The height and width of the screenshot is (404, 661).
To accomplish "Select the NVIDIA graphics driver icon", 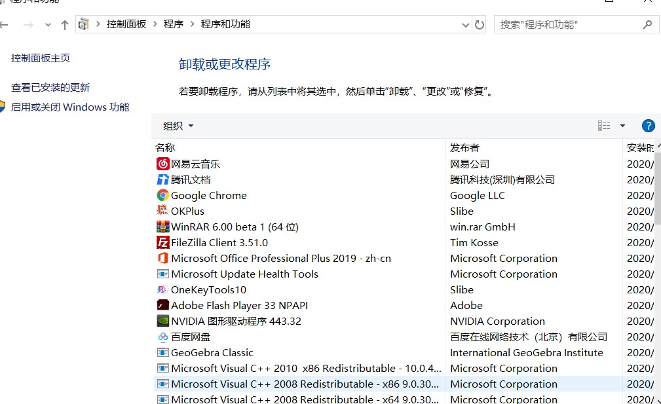I will (162, 321).
